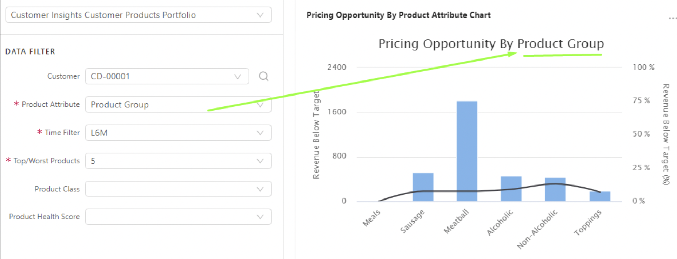This screenshot has height=259, width=677.
Task: Click the Non-Alcoholic bar in the chart
Action: tap(555, 189)
